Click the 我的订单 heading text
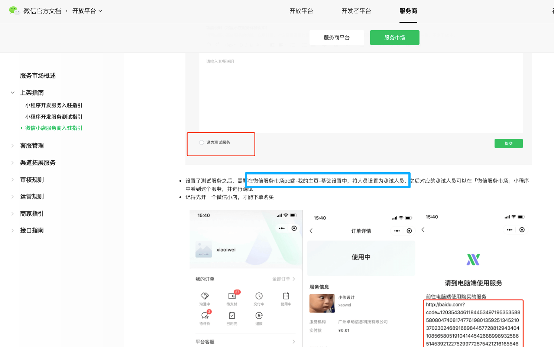 (205, 279)
